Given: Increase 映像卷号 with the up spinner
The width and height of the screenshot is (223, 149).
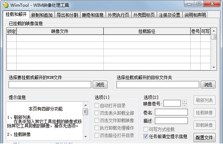Looking at the screenshot, I should click(184, 101).
